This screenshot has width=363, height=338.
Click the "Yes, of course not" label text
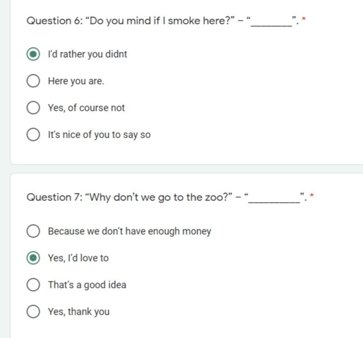point(86,108)
